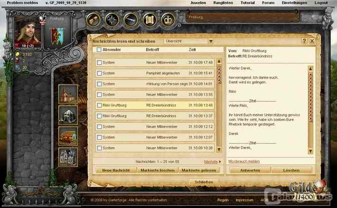Click the crown icon
Viewport: 337px width, 208px height.
click(168, 20)
